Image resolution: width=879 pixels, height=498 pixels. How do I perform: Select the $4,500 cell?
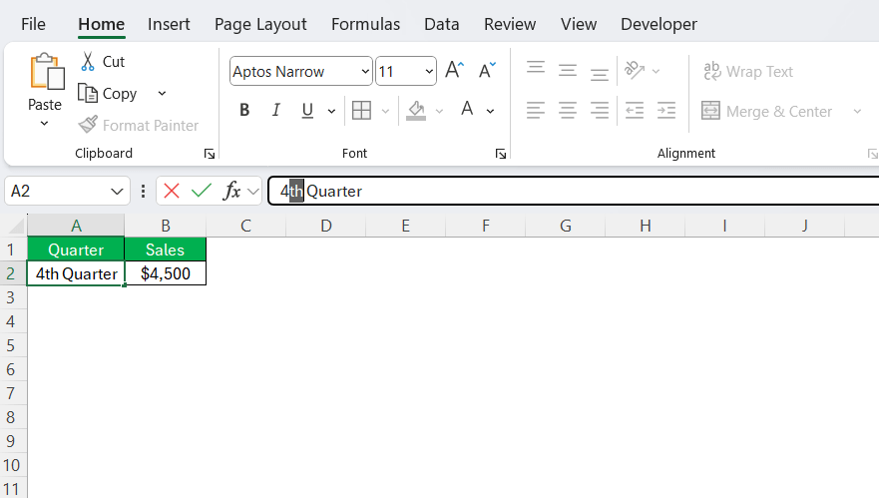pyautogui.click(x=166, y=273)
